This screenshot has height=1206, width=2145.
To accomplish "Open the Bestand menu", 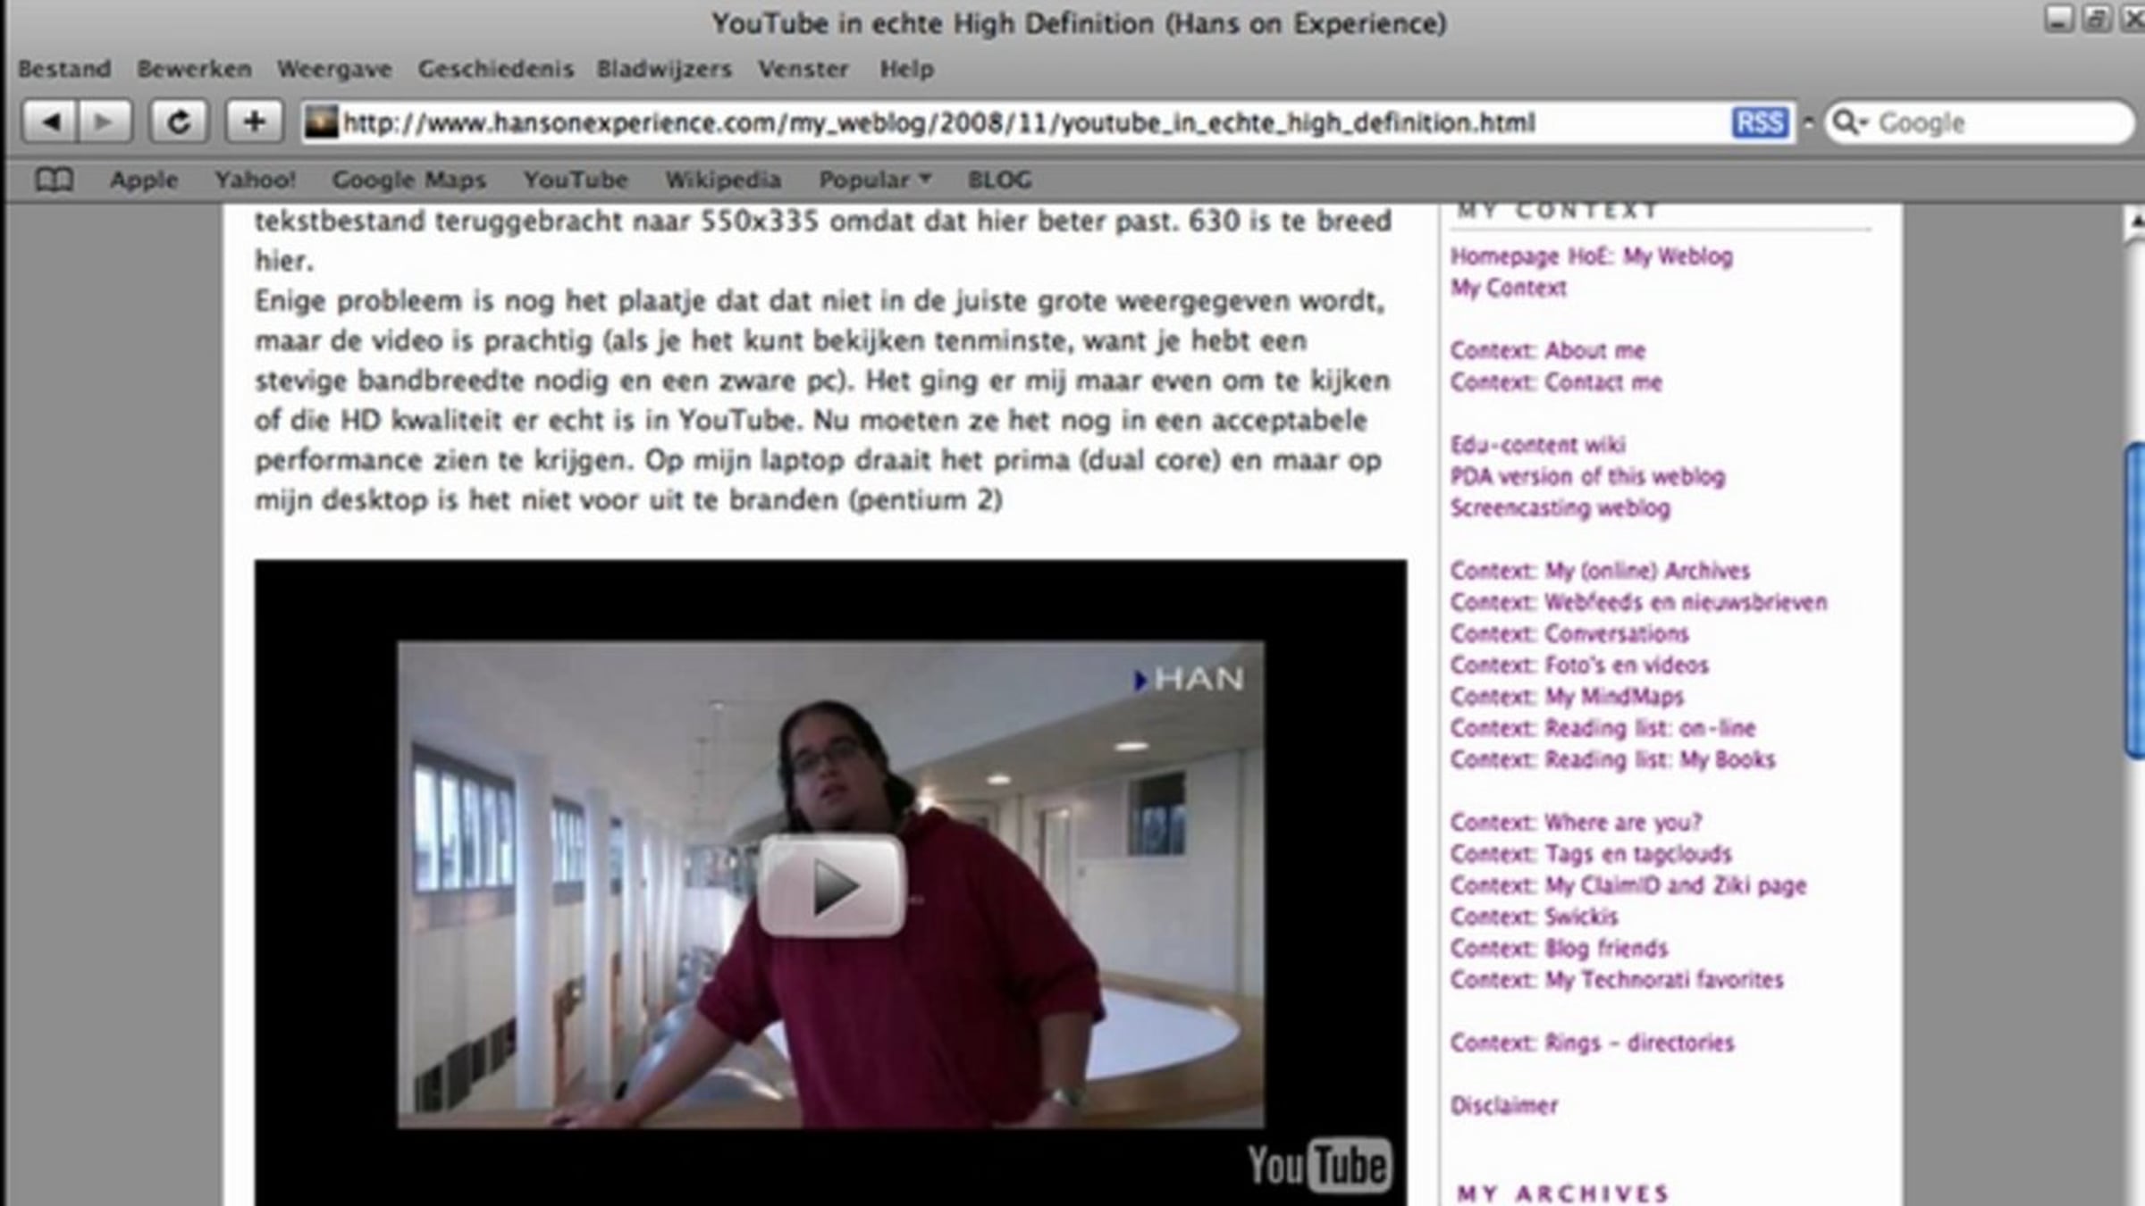I will (64, 69).
